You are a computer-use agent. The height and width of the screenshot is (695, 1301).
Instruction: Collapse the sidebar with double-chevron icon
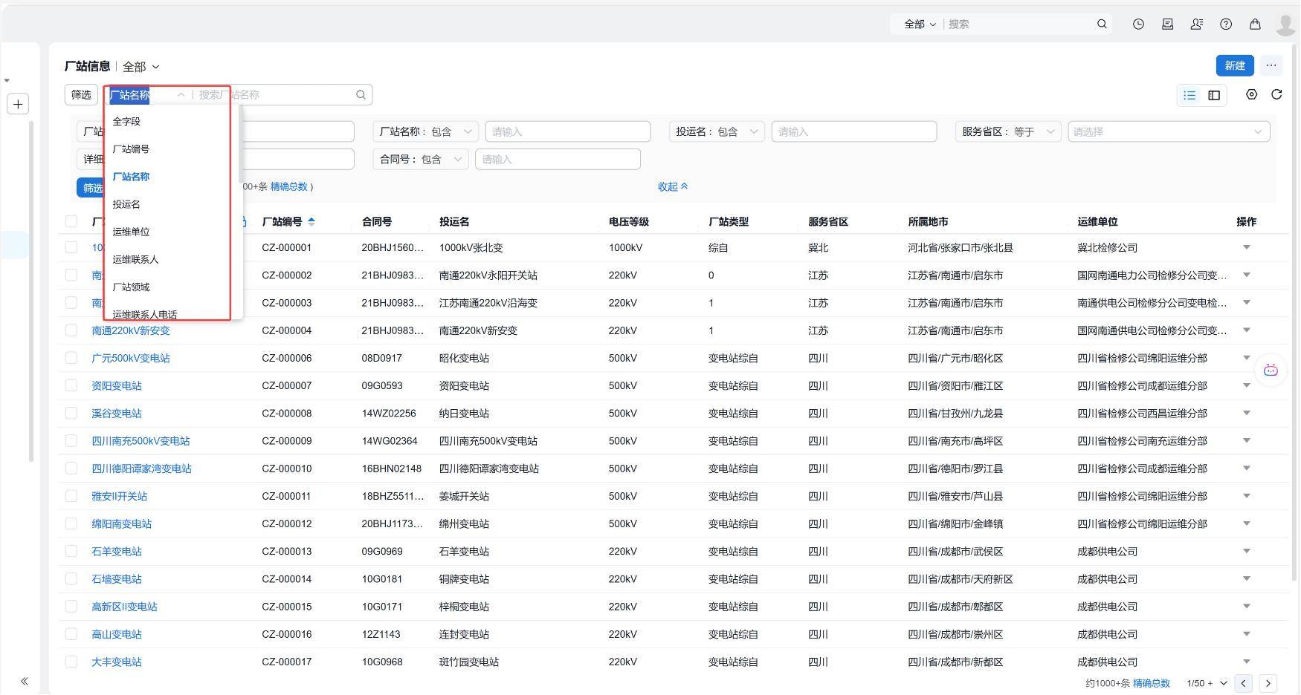[25, 681]
